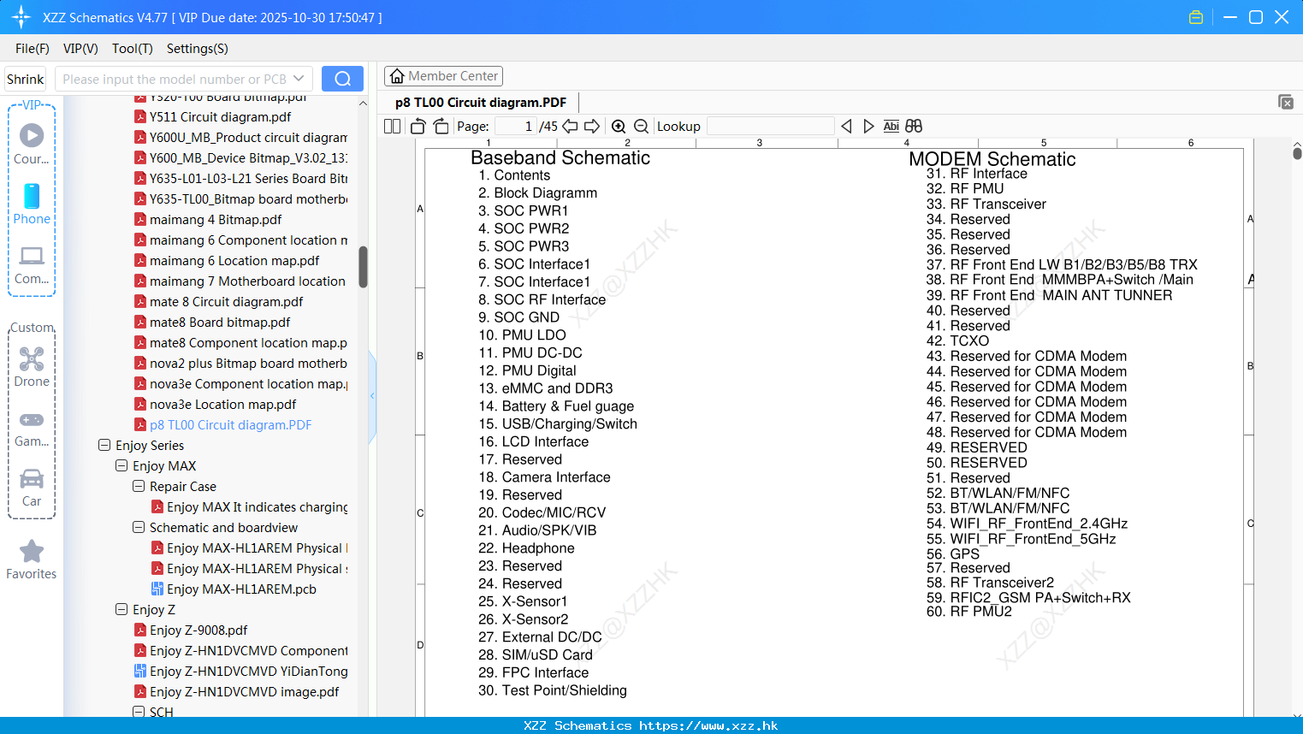Go to the next page arrow
This screenshot has height=734, width=1303.
tap(592, 127)
